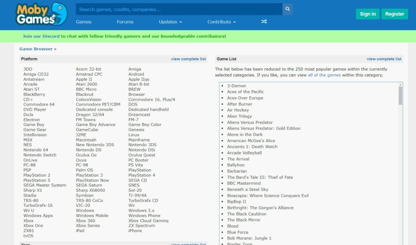The width and height of the screenshot is (416, 245).
Task: Click the Game List scroll up arrow
Action: click(x=400, y=85)
